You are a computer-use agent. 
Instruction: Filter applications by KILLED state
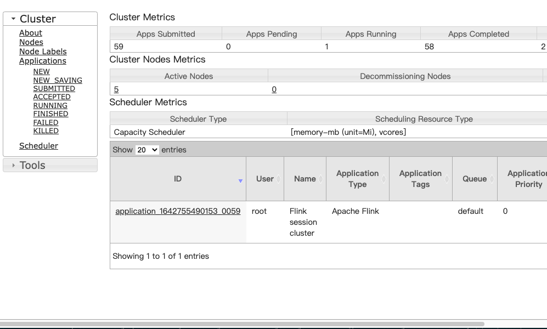click(46, 131)
